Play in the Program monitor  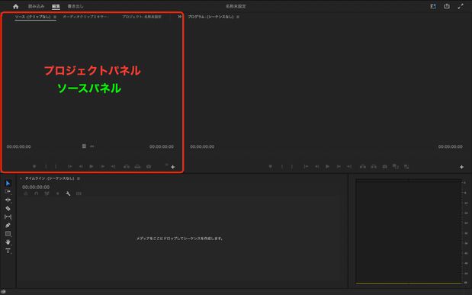coord(328,166)
